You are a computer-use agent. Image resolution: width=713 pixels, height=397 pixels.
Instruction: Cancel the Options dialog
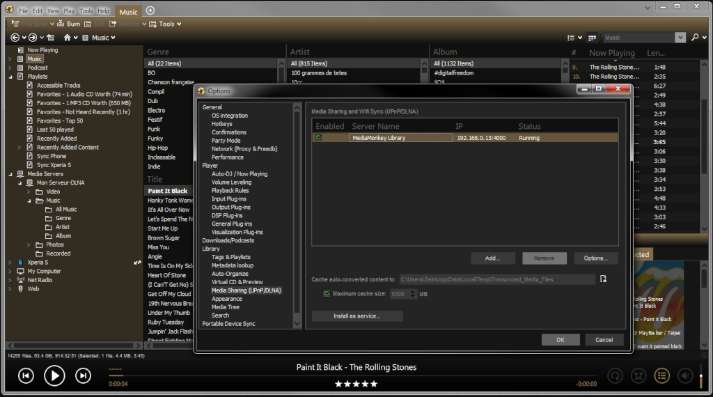click(604, 340)
